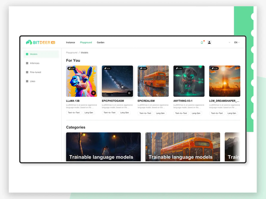Click the rocket count badge on EPICPHOTOGASM
This screenshot has height=199, width=266.
pos(107,68)
